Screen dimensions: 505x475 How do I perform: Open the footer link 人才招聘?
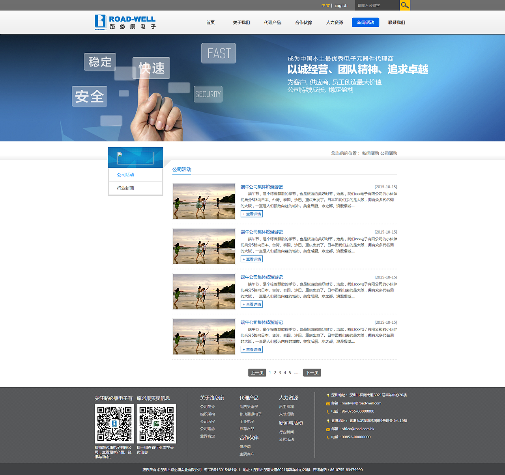tap(286, 414)
